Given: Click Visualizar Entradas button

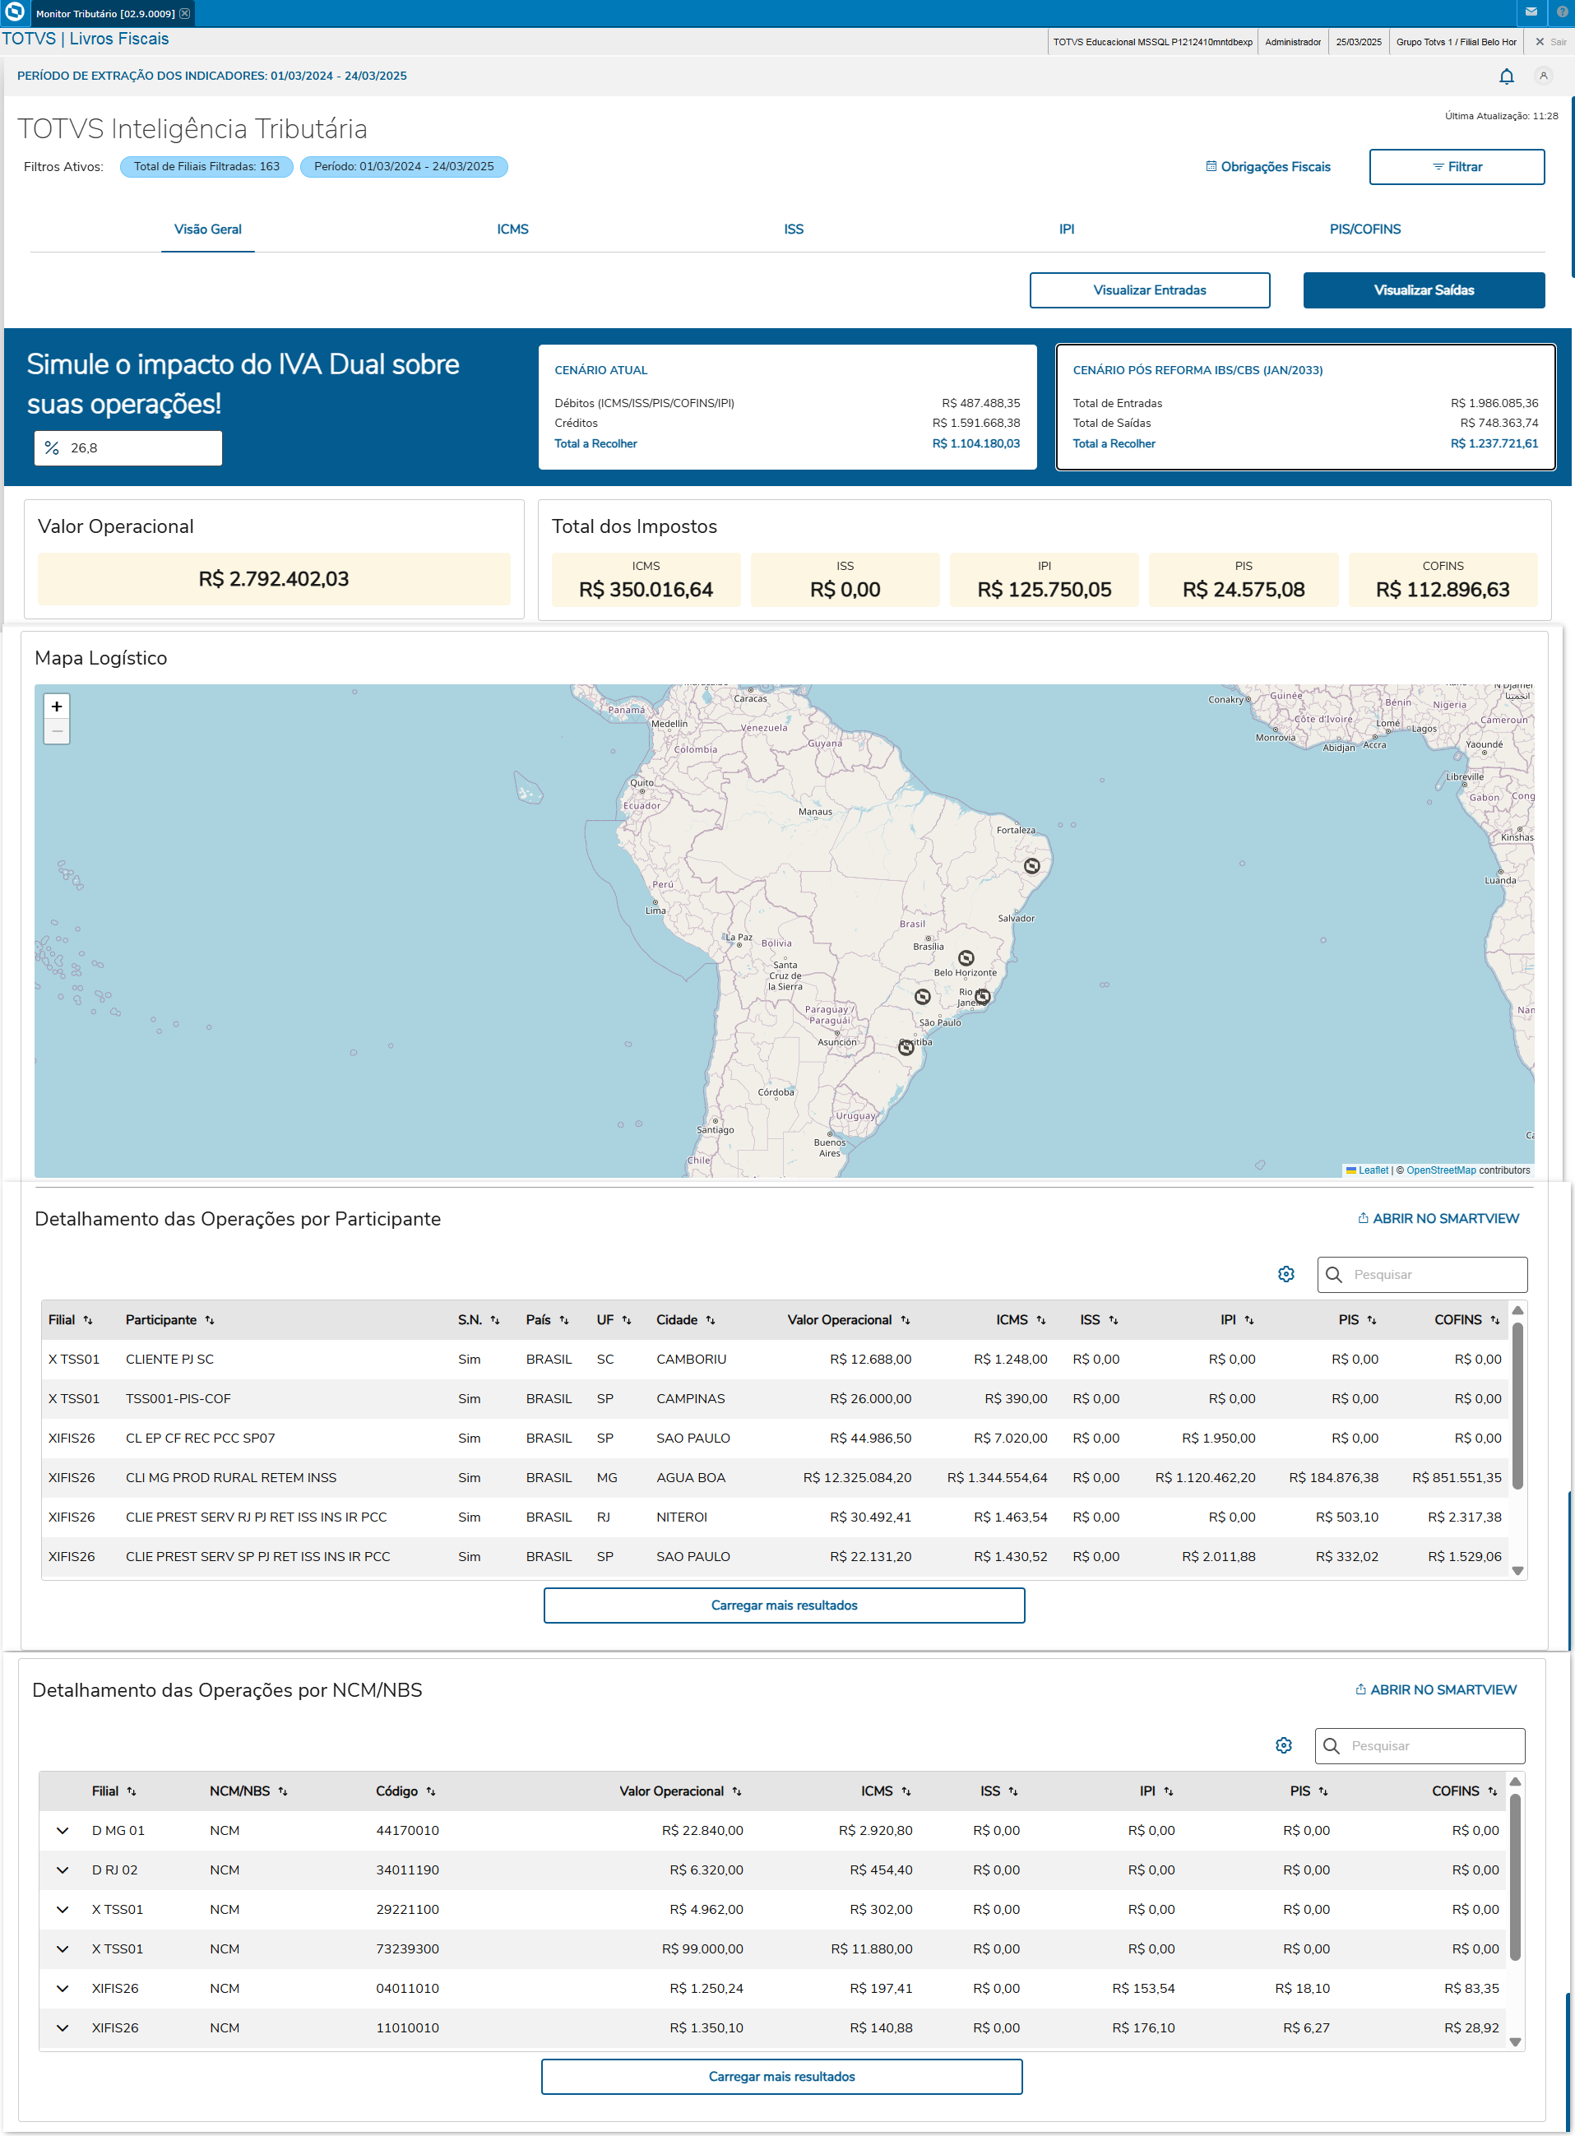Looking at the screenshot, I should pos(1150,290).
